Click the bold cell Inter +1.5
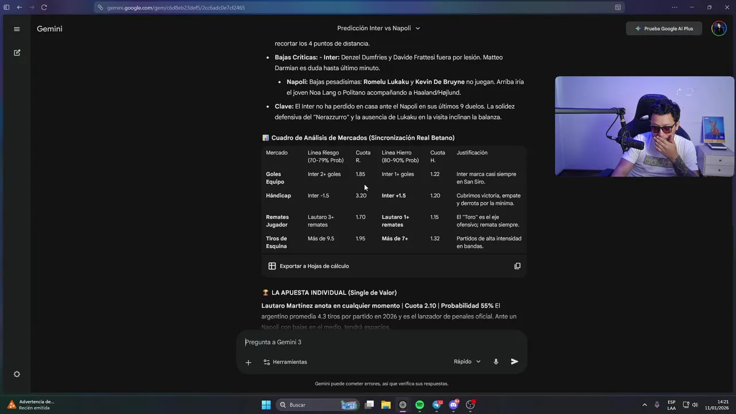 394,195
